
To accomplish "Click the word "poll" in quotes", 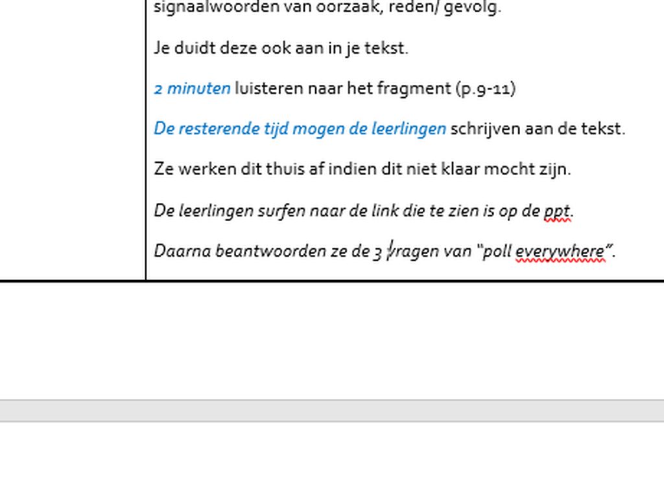I will point(498,252).
